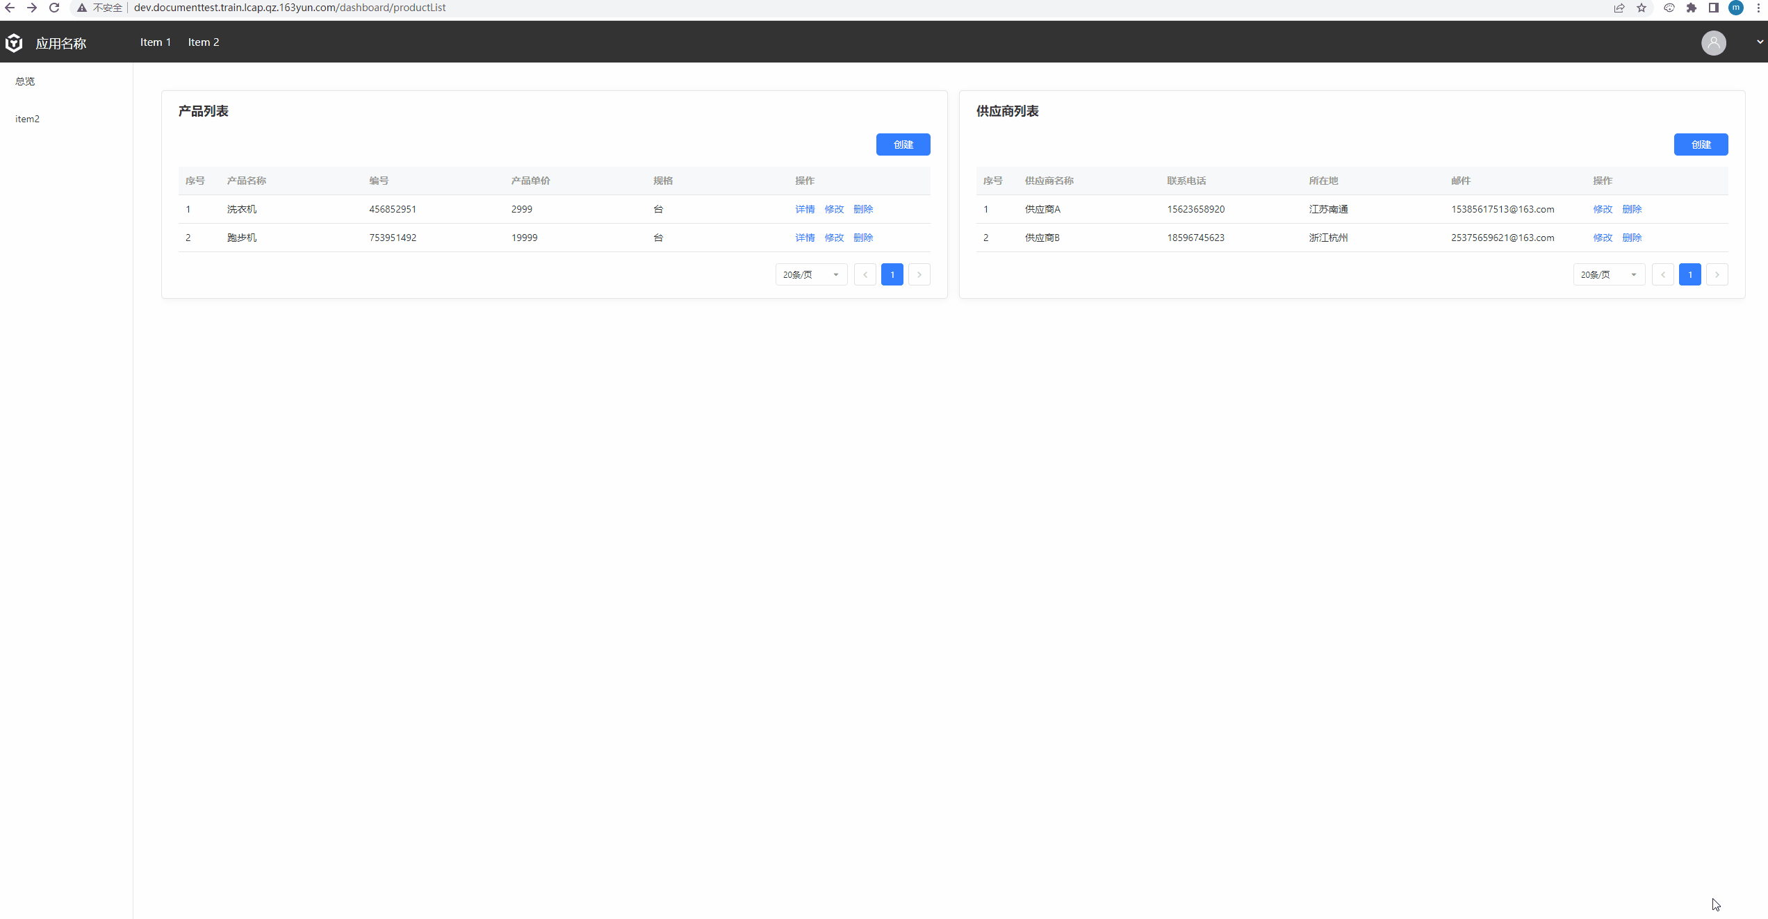Screen dimensions: 1768x919
Task: Click the price cell 2999
Action: (x=521, y=209)
